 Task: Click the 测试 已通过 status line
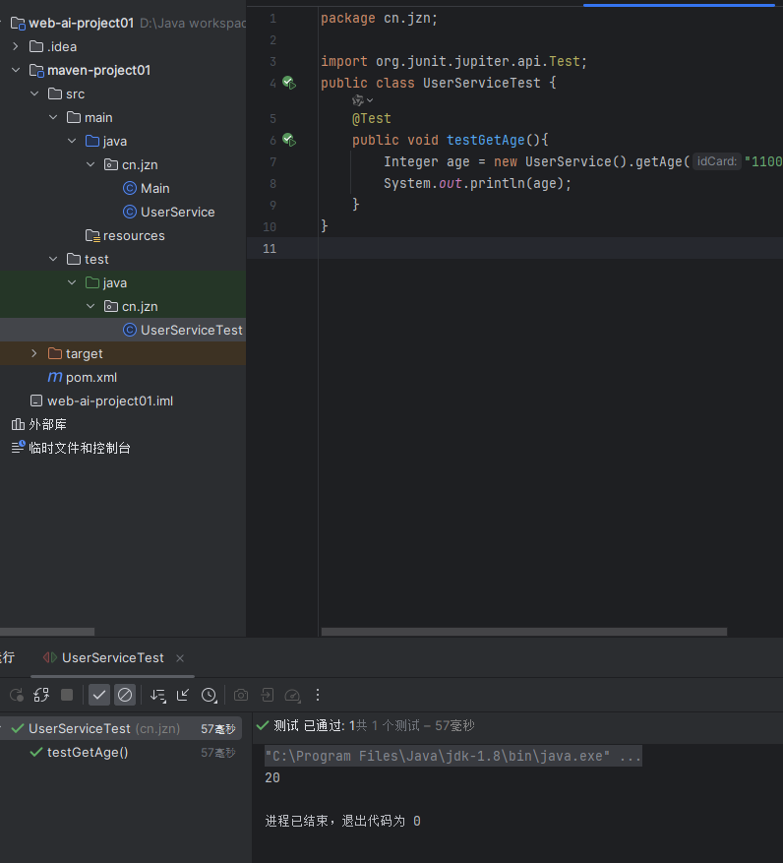pyautogui.click(x=365, y=725)
